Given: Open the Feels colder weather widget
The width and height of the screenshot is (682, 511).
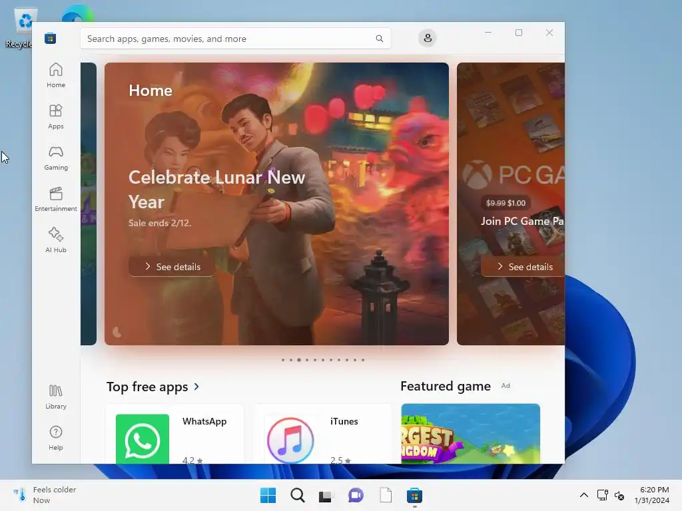Looking at the screenshot, I should coord(45,495).
